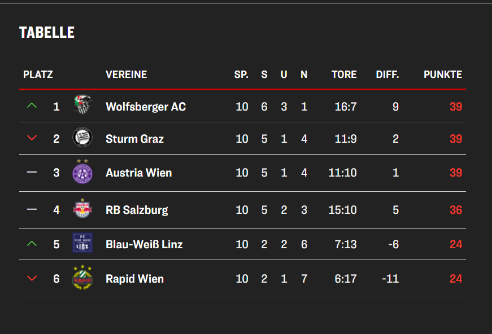Click the VEREINE column header
Viewport: 492px width, 334px height.
click(x=126, y=74)
